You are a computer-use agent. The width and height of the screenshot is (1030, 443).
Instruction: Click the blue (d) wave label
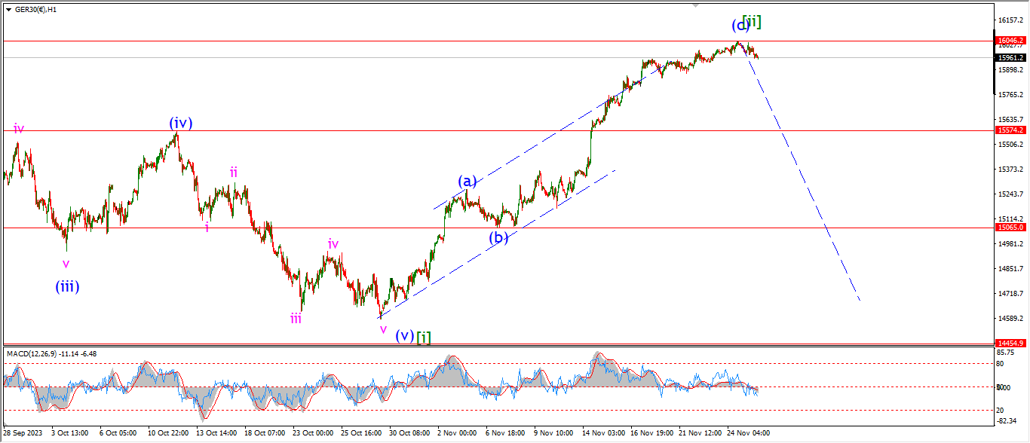[740, 26]
